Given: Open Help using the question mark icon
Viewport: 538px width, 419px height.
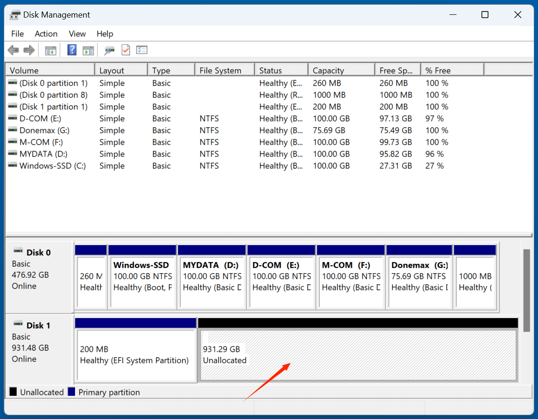Looking at the screenshot, I should coord(72,50).
